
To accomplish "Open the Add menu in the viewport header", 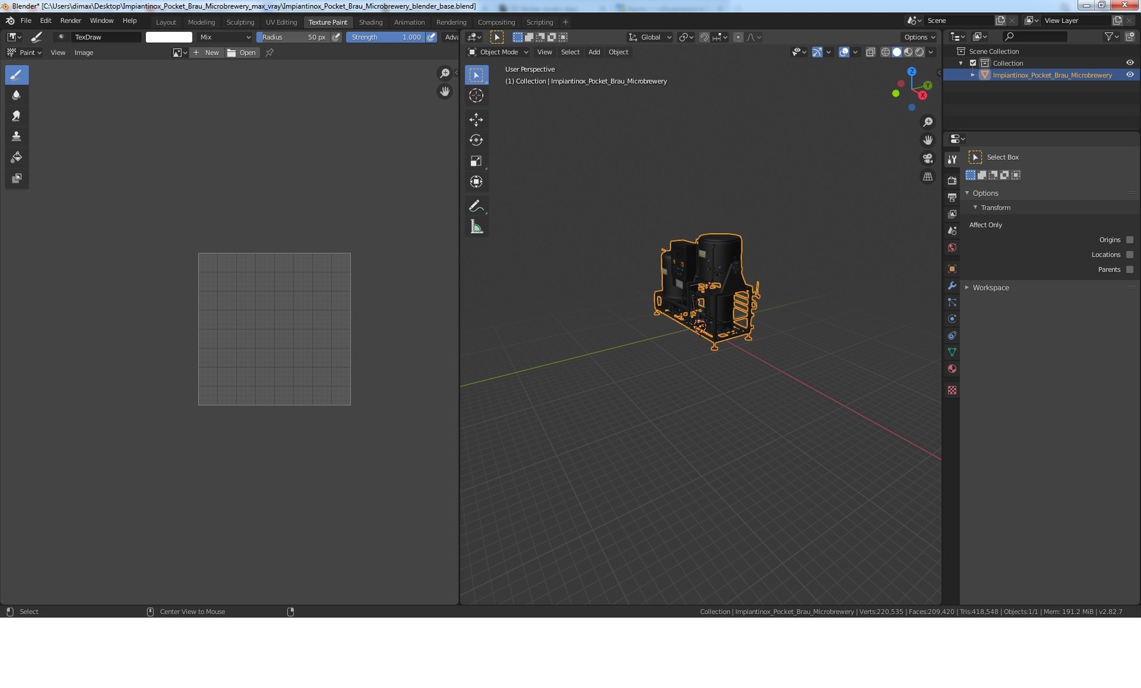I will [594, 52].
